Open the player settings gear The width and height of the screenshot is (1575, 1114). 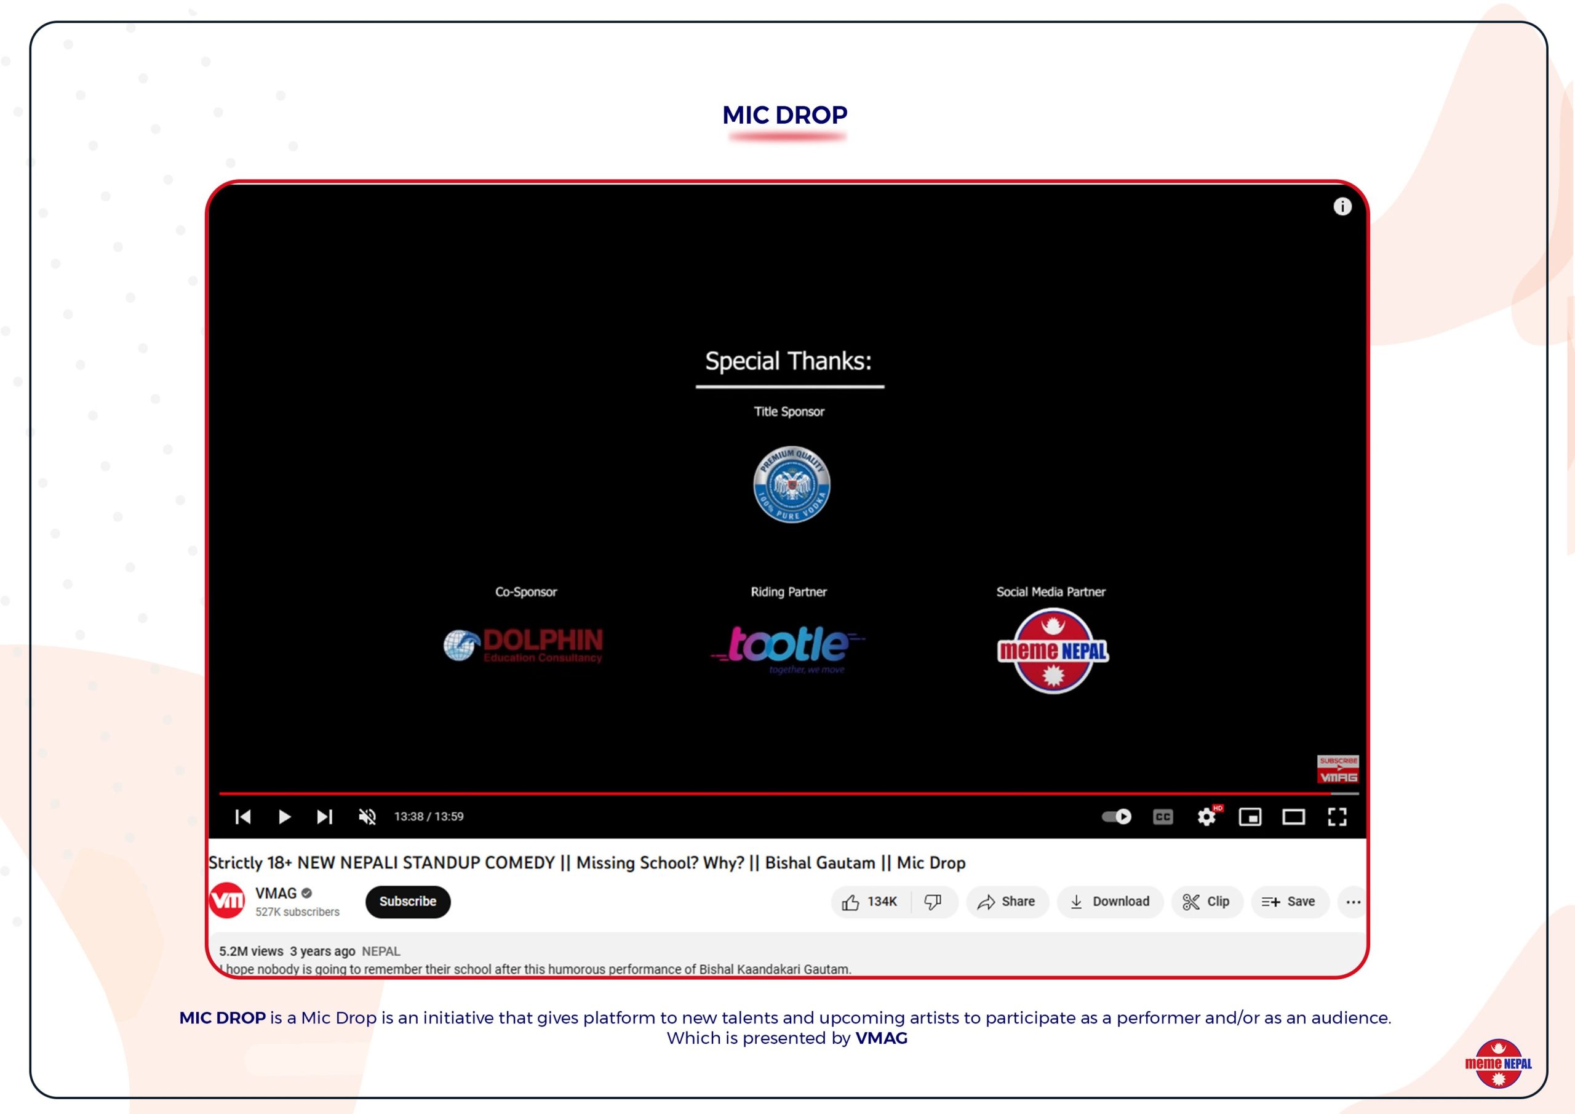1206,817
